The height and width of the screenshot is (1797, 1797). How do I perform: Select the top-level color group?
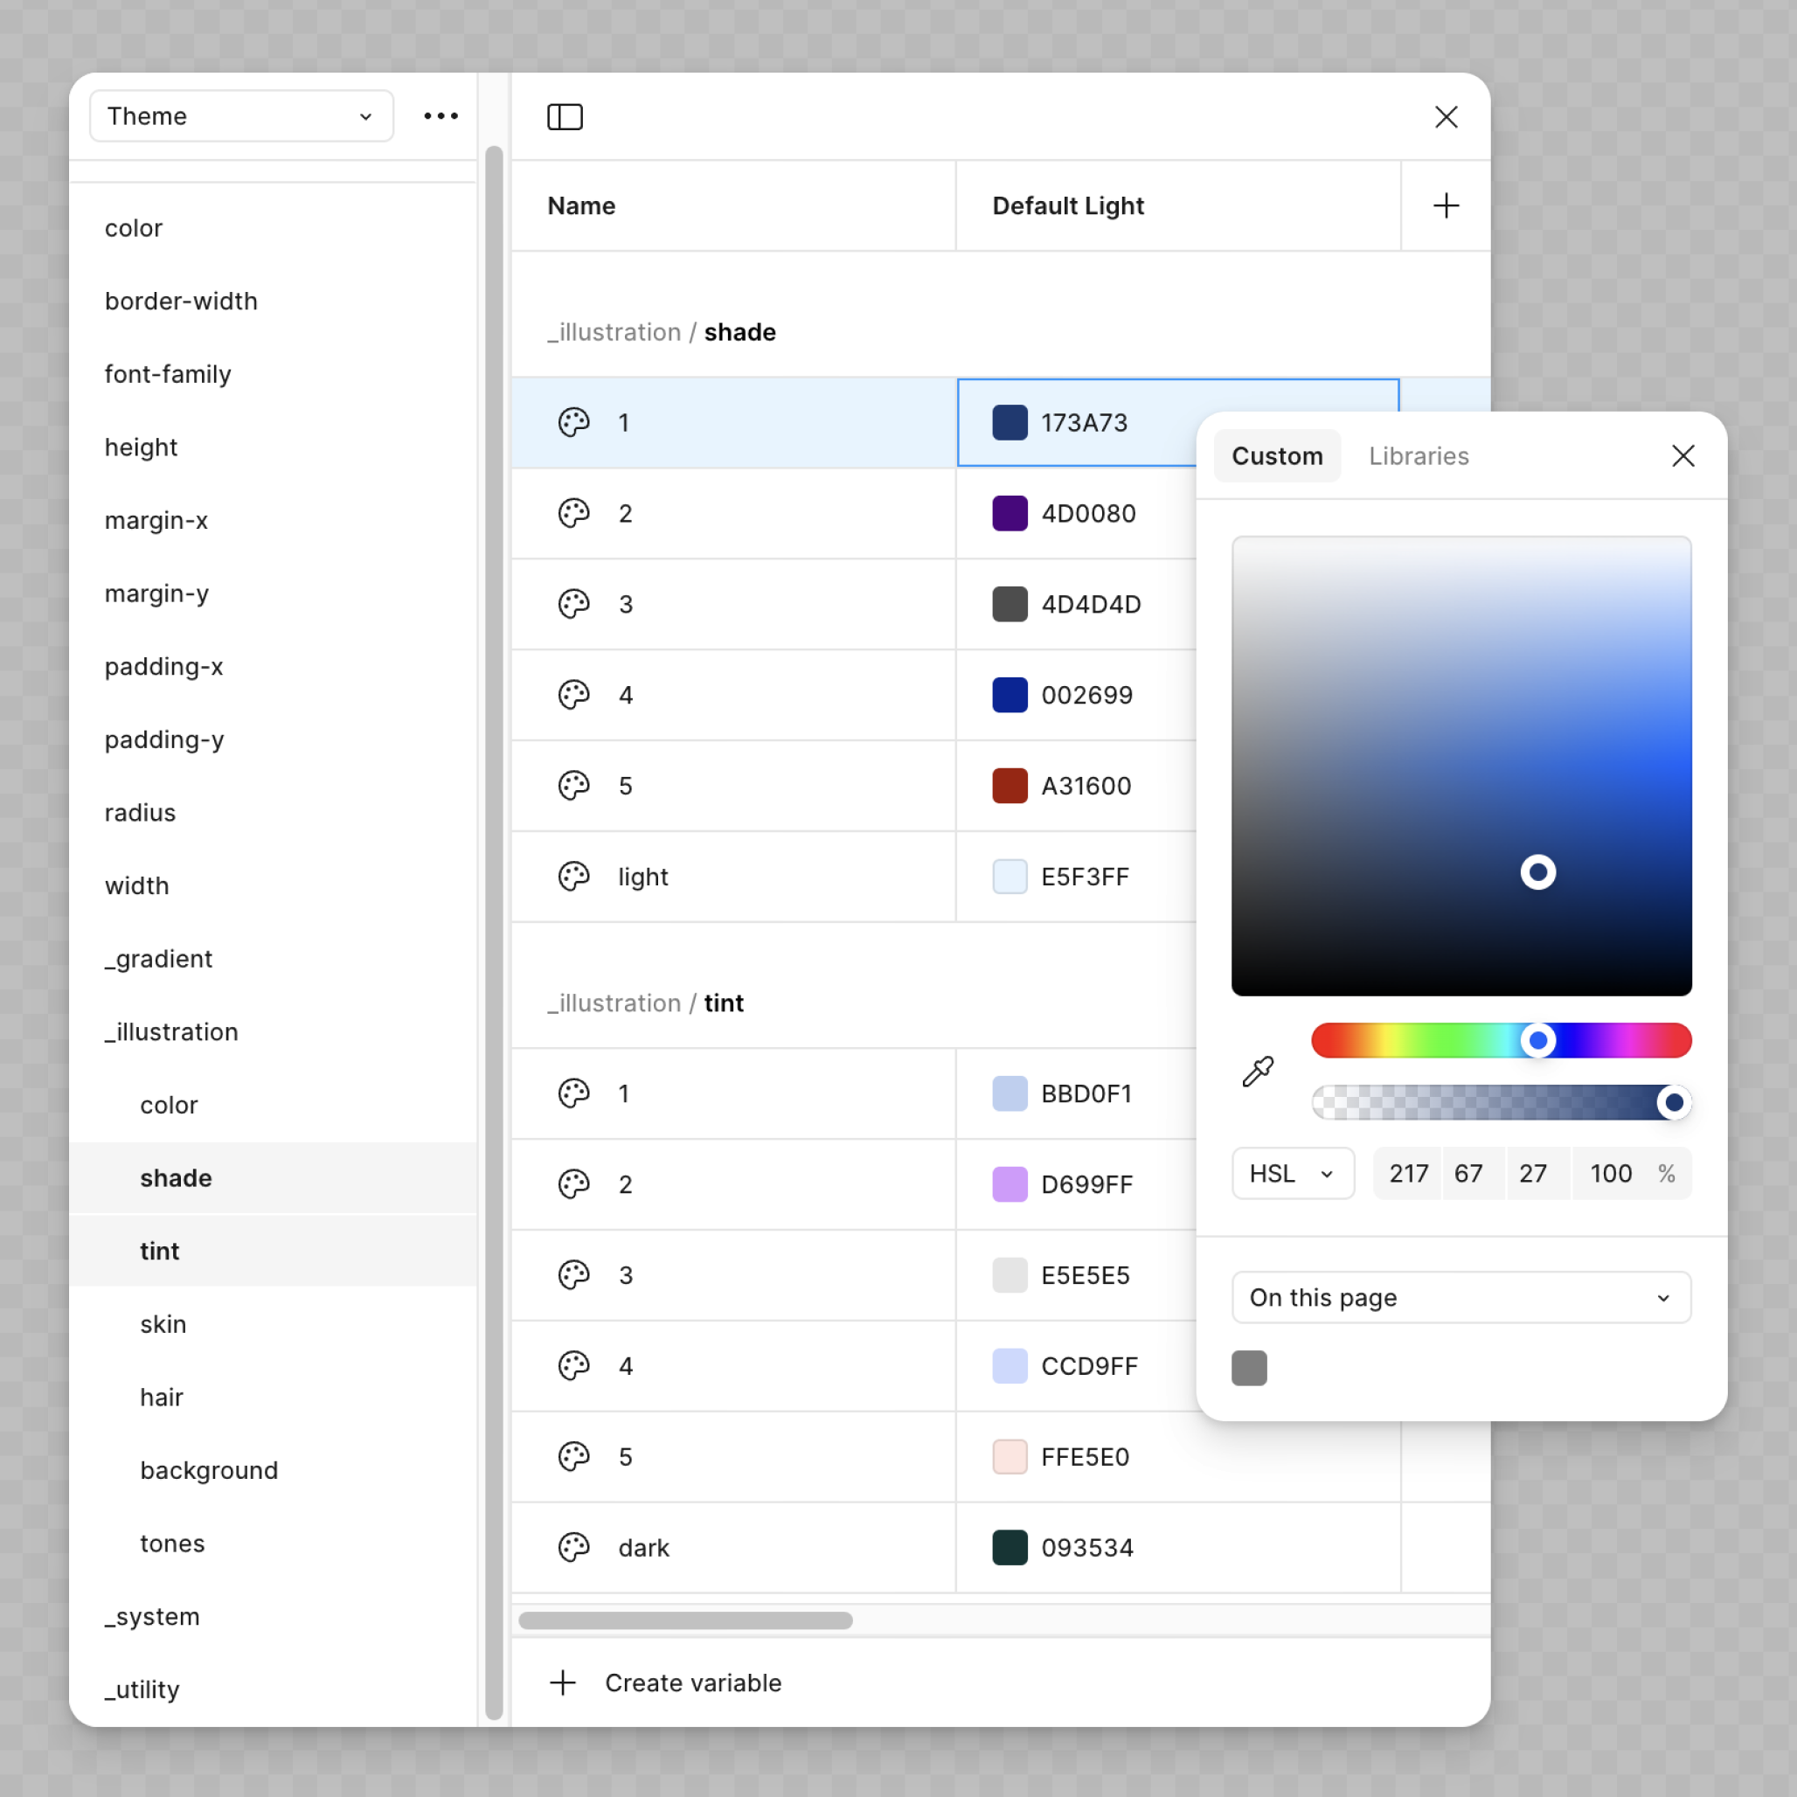tap(274, 228)
